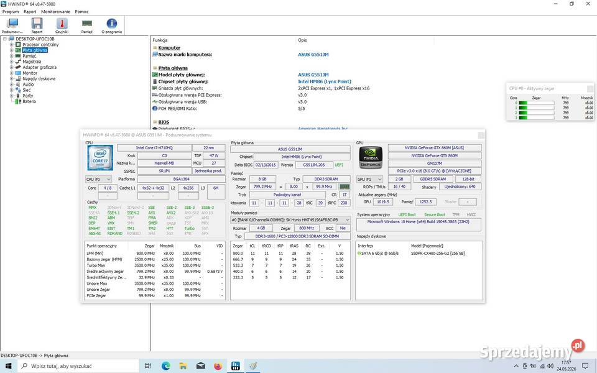Click the Raport floppy disk toolbar icon

[x=37, y=26]
